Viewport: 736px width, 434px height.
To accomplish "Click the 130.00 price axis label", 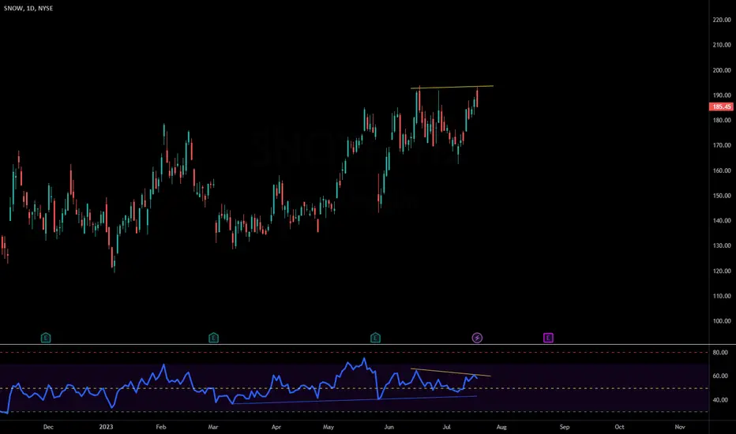I will [x=722, y=246].
